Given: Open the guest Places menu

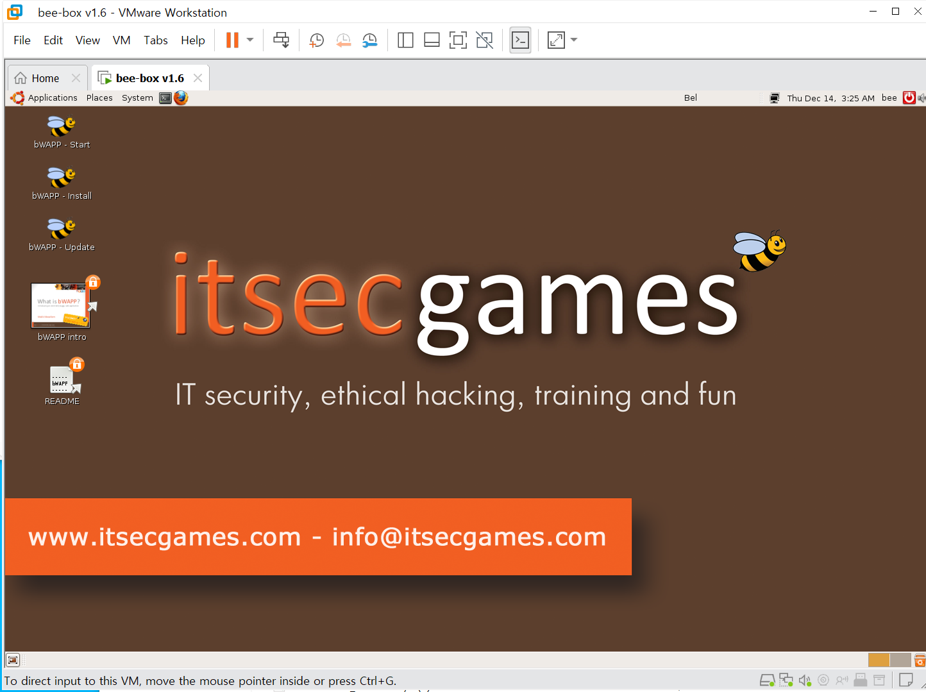Looking at the screenshot, I should point(99,97).
